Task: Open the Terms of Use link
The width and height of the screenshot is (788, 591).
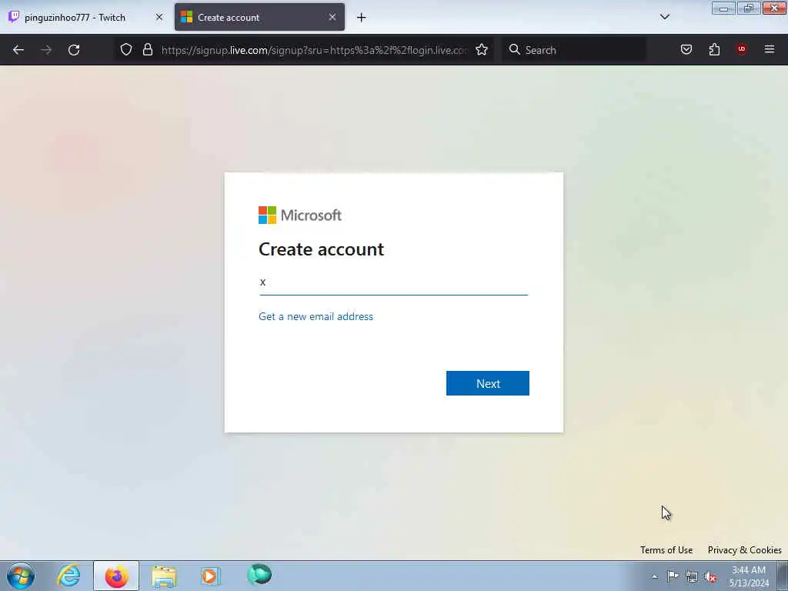Action: [666, 549]
